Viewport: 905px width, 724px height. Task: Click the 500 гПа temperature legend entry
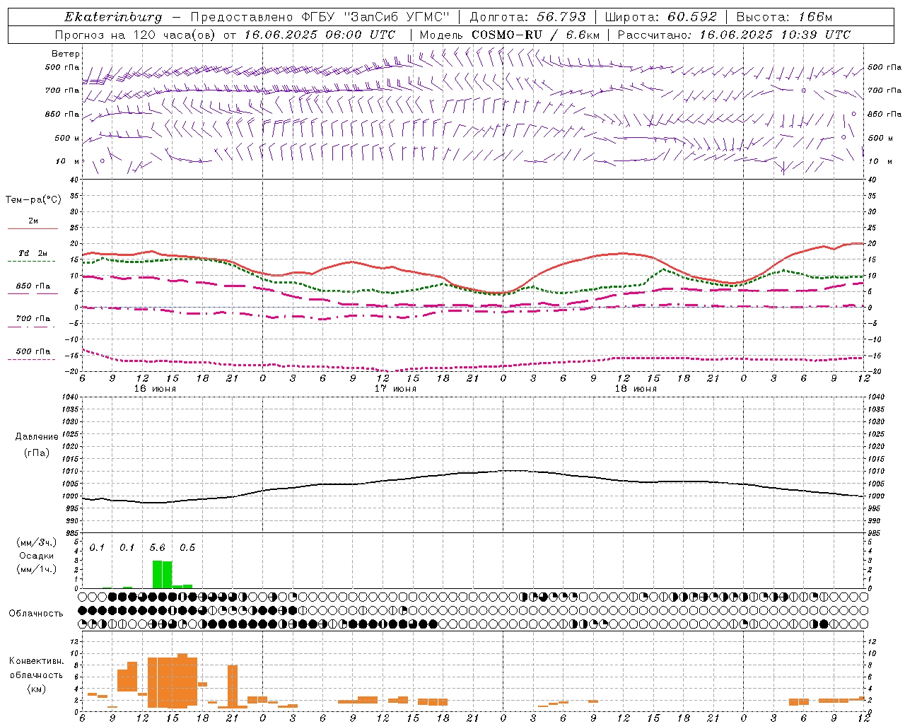pyautogui.click(x=33, y=351)
